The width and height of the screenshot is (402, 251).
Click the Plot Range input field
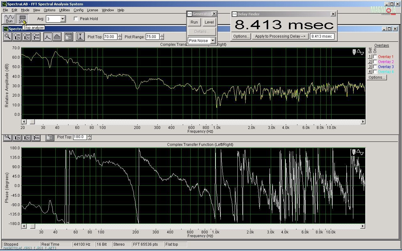(x=152, y=37)
